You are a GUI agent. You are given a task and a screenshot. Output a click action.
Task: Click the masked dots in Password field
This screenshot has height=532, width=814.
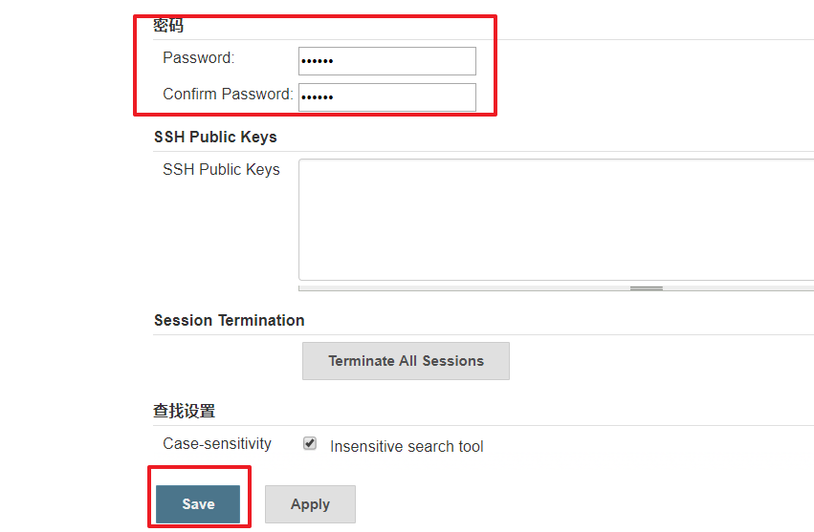(318, 61)
